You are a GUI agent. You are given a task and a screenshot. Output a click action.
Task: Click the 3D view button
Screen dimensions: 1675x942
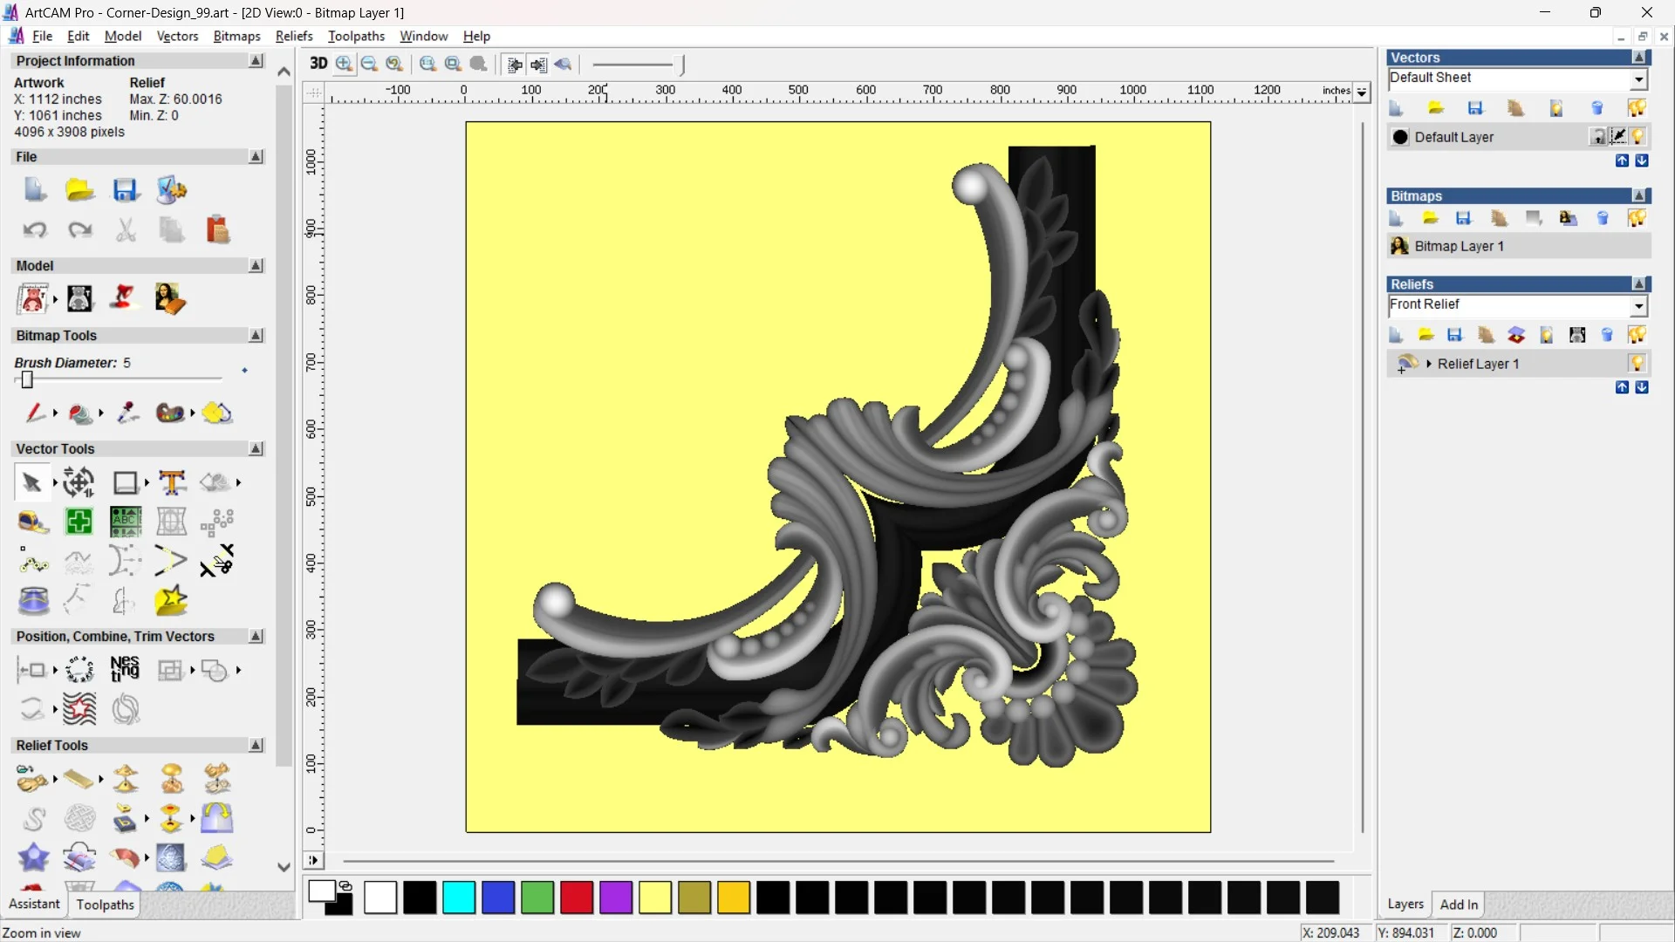318,64
